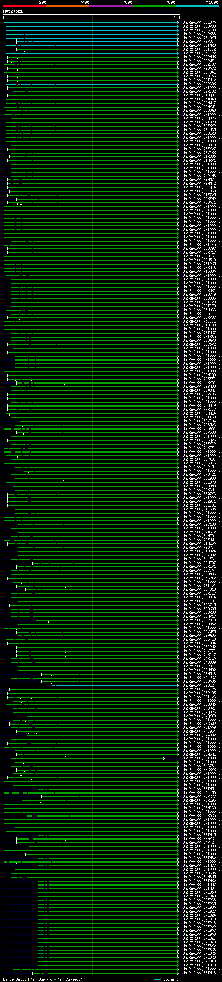This screenshot has height=982, width=222.
Task: Select the UniRef100_A6NI39 entry
Action: pos(199,808)
